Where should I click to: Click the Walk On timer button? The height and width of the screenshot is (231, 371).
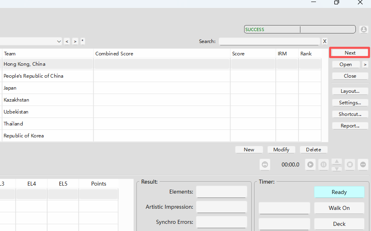pos(339,208)
